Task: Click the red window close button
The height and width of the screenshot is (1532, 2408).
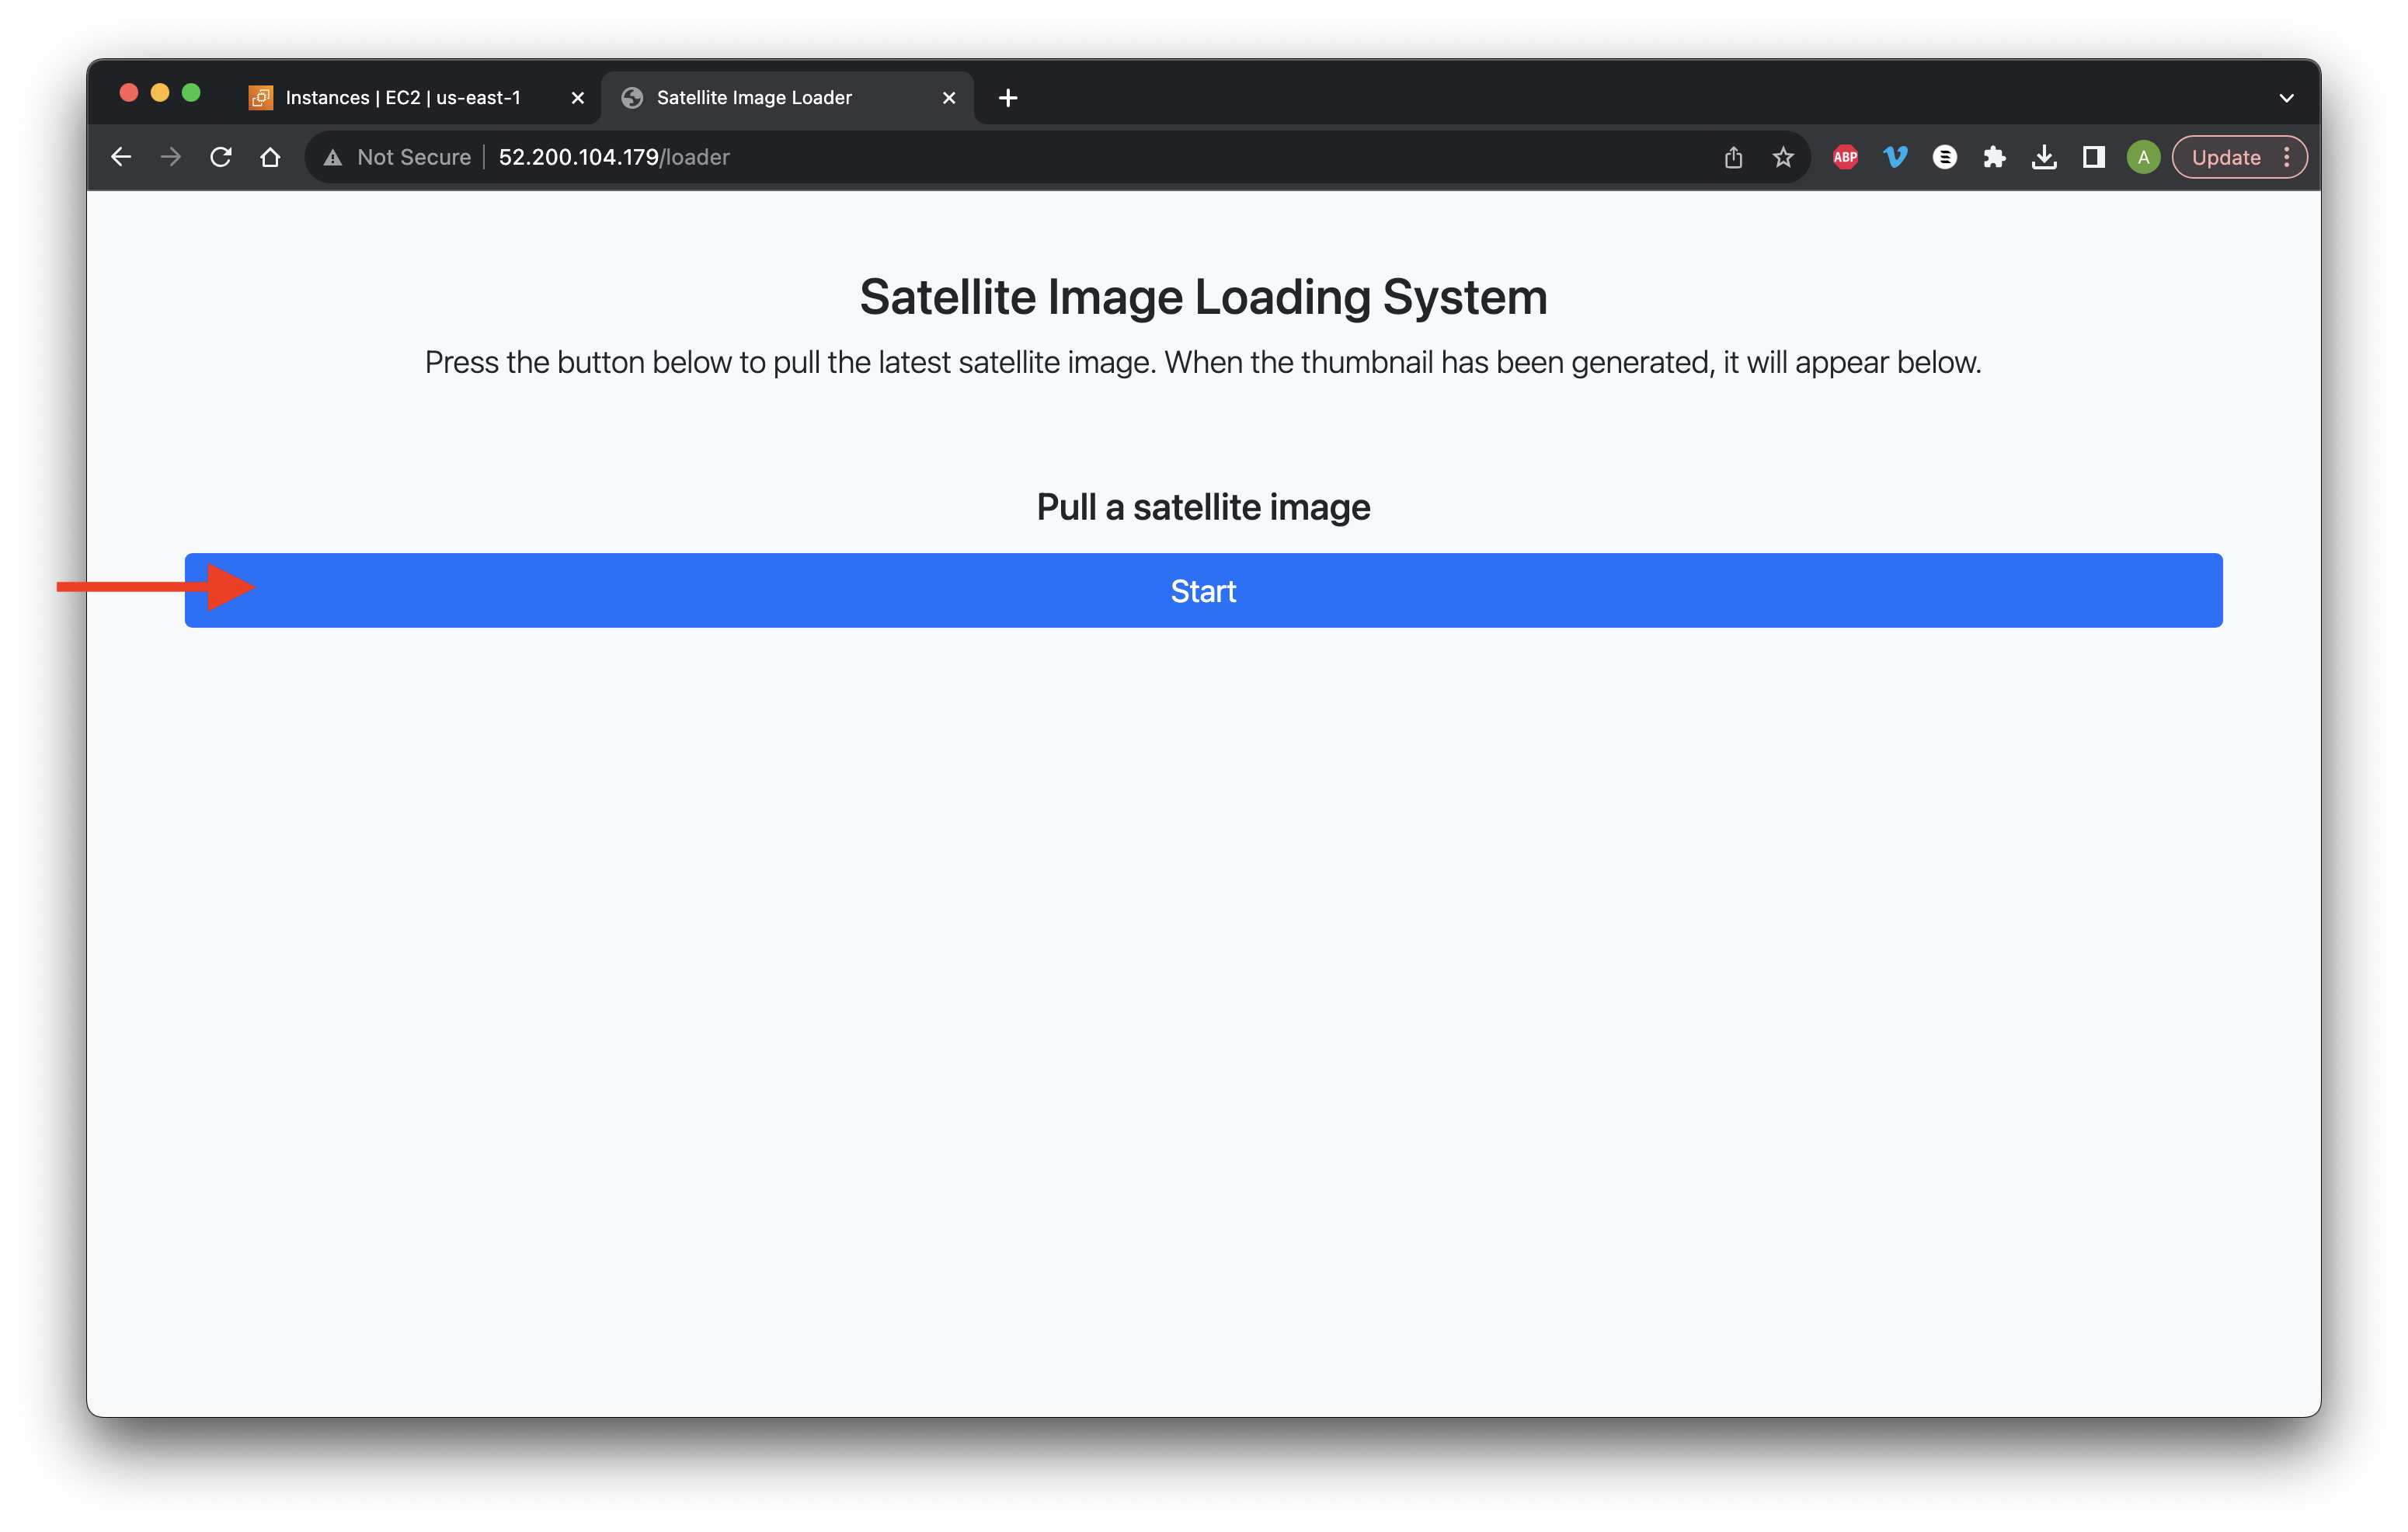Action: coord(128,93)
